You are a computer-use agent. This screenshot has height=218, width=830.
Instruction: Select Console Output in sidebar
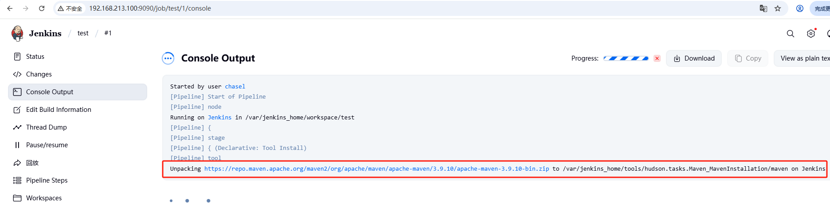point(78,92)
